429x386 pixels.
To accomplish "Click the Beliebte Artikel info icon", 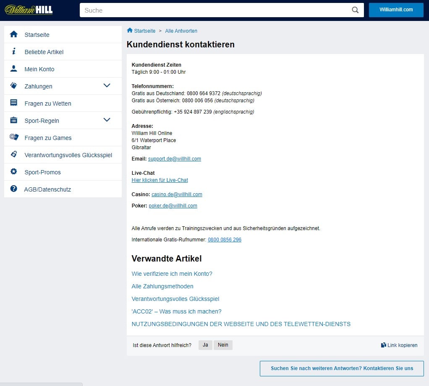I will [x=14, y=52].
